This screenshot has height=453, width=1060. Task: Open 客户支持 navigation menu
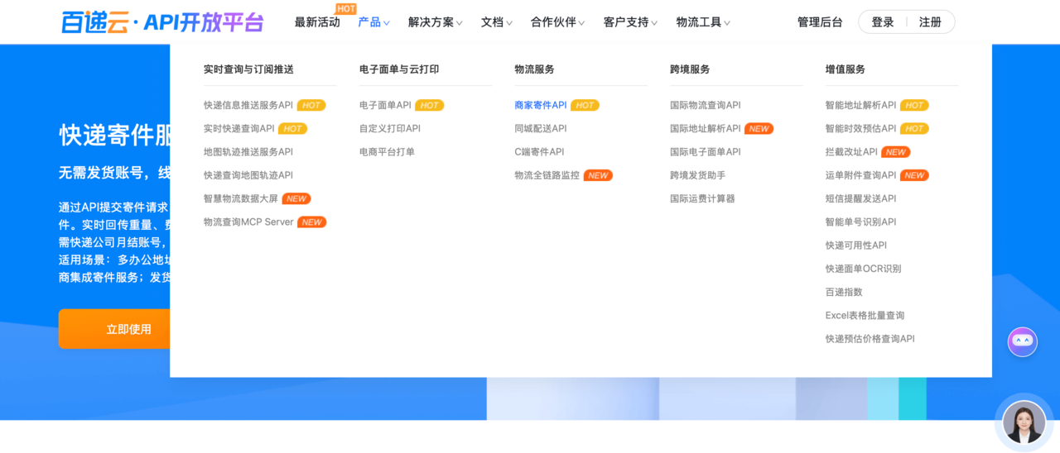[629, 22]
